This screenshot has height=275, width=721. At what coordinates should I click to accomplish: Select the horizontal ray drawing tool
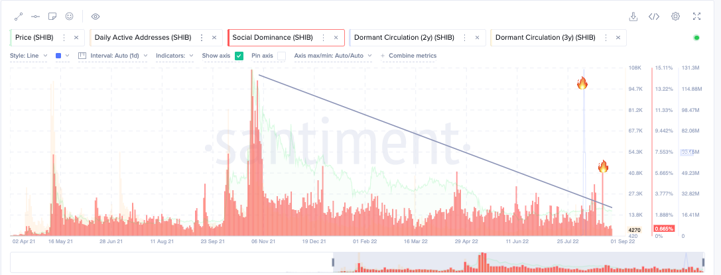(35, 17)
